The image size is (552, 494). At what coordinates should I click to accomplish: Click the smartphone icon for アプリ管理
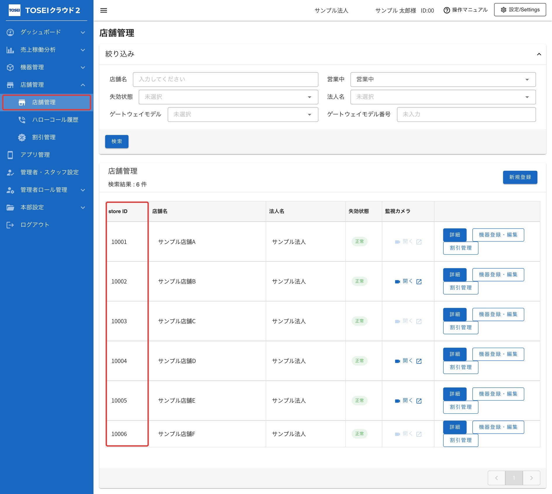(x=10, y=155)
